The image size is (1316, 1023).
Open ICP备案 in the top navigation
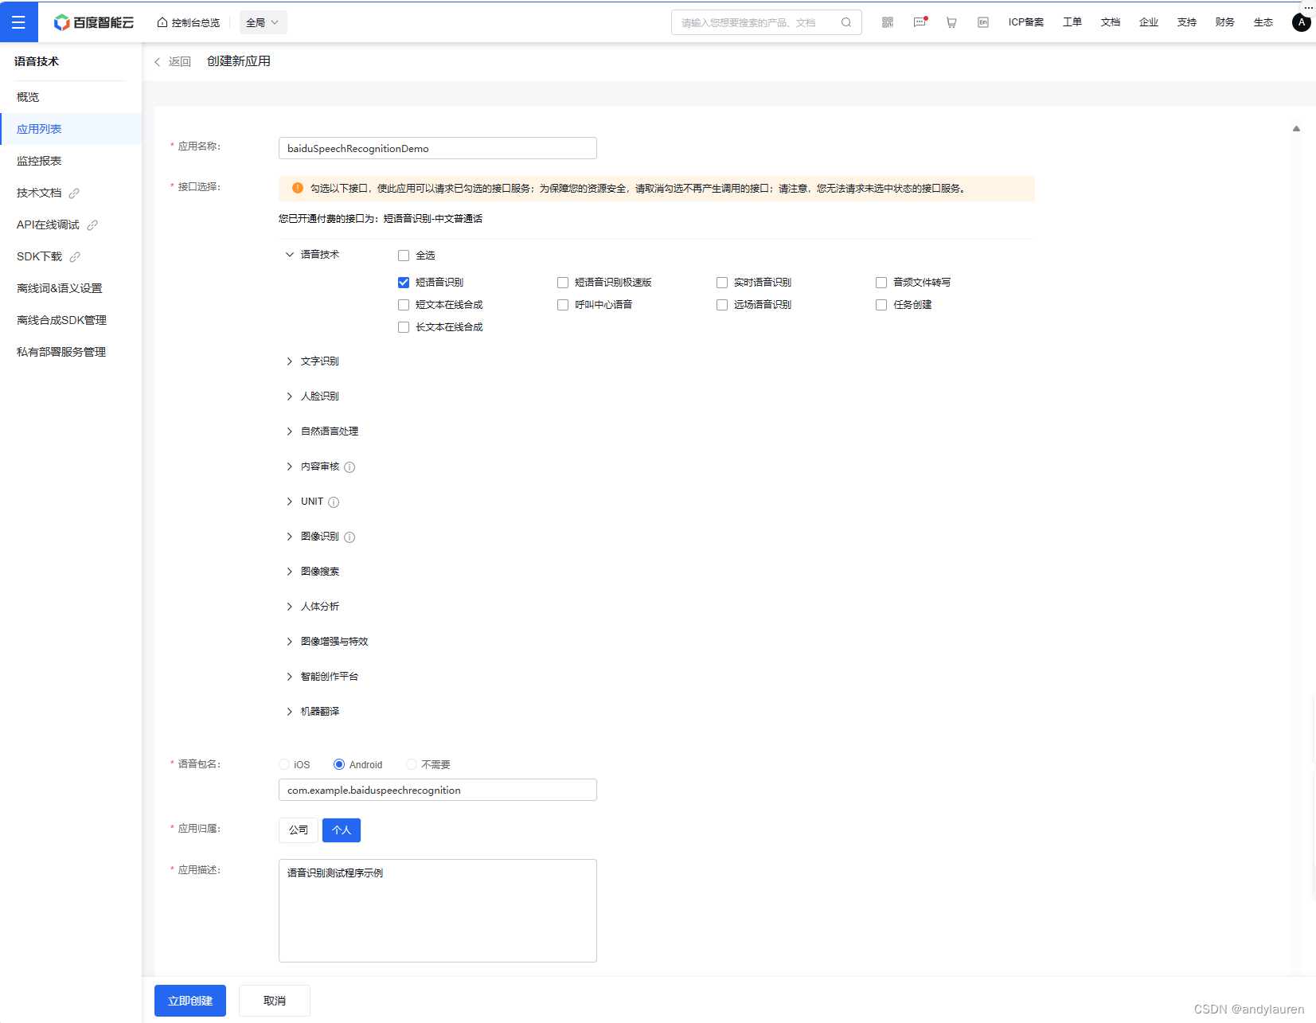click(x=1025, y=22)
